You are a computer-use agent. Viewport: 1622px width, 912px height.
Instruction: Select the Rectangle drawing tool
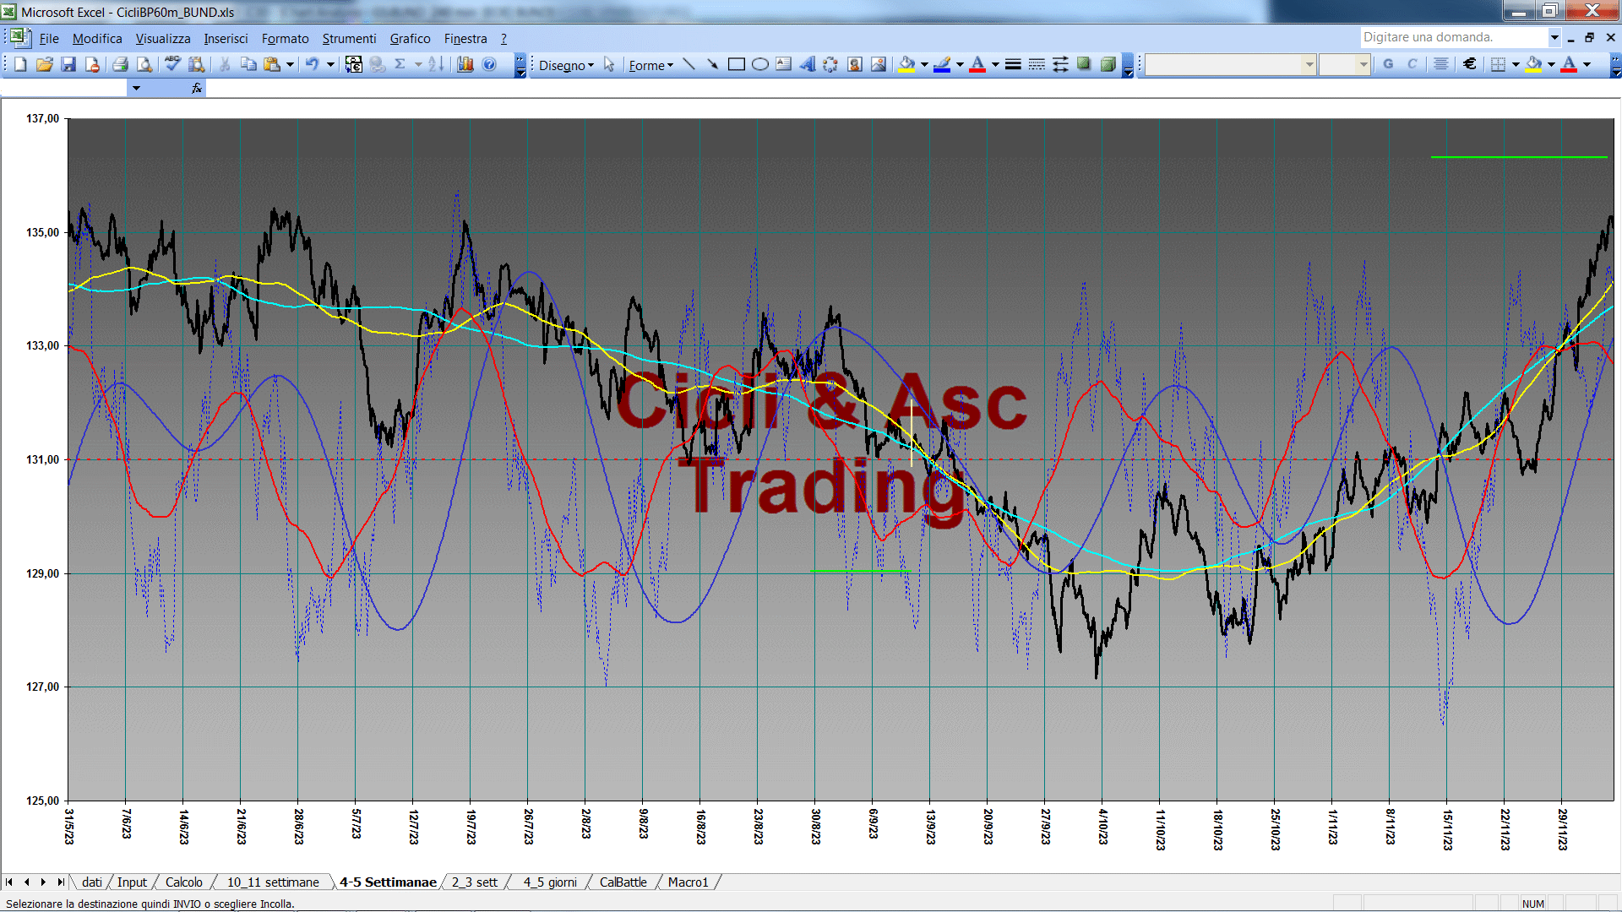[736, 64]
